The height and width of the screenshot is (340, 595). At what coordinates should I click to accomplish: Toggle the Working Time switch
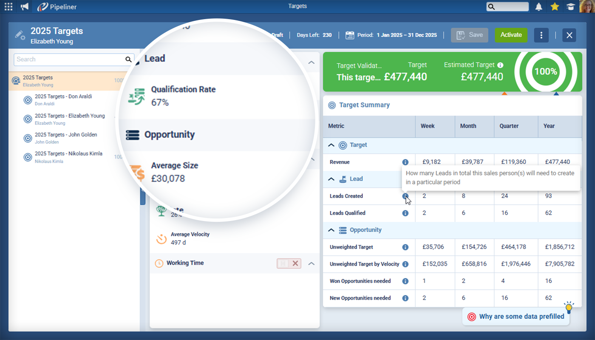[x=289, y=263]
